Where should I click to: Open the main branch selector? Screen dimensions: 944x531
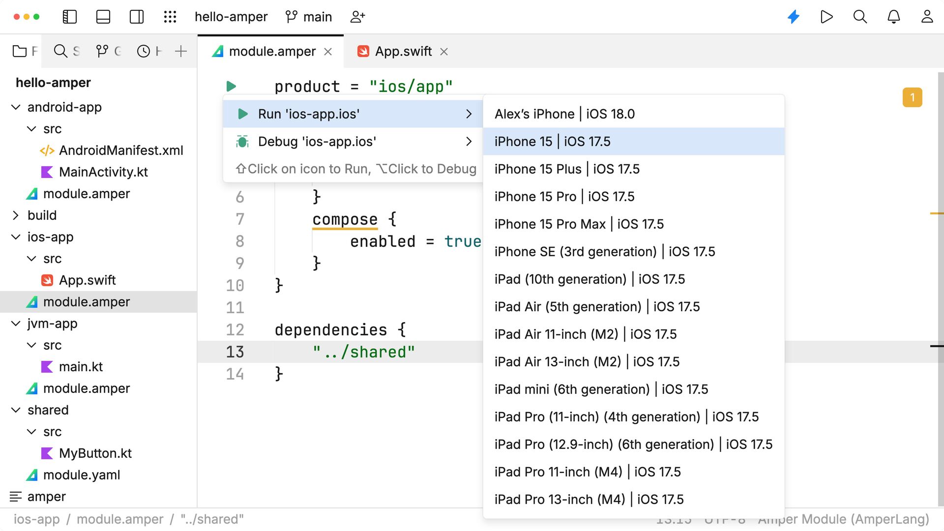(x=309, y=17)
